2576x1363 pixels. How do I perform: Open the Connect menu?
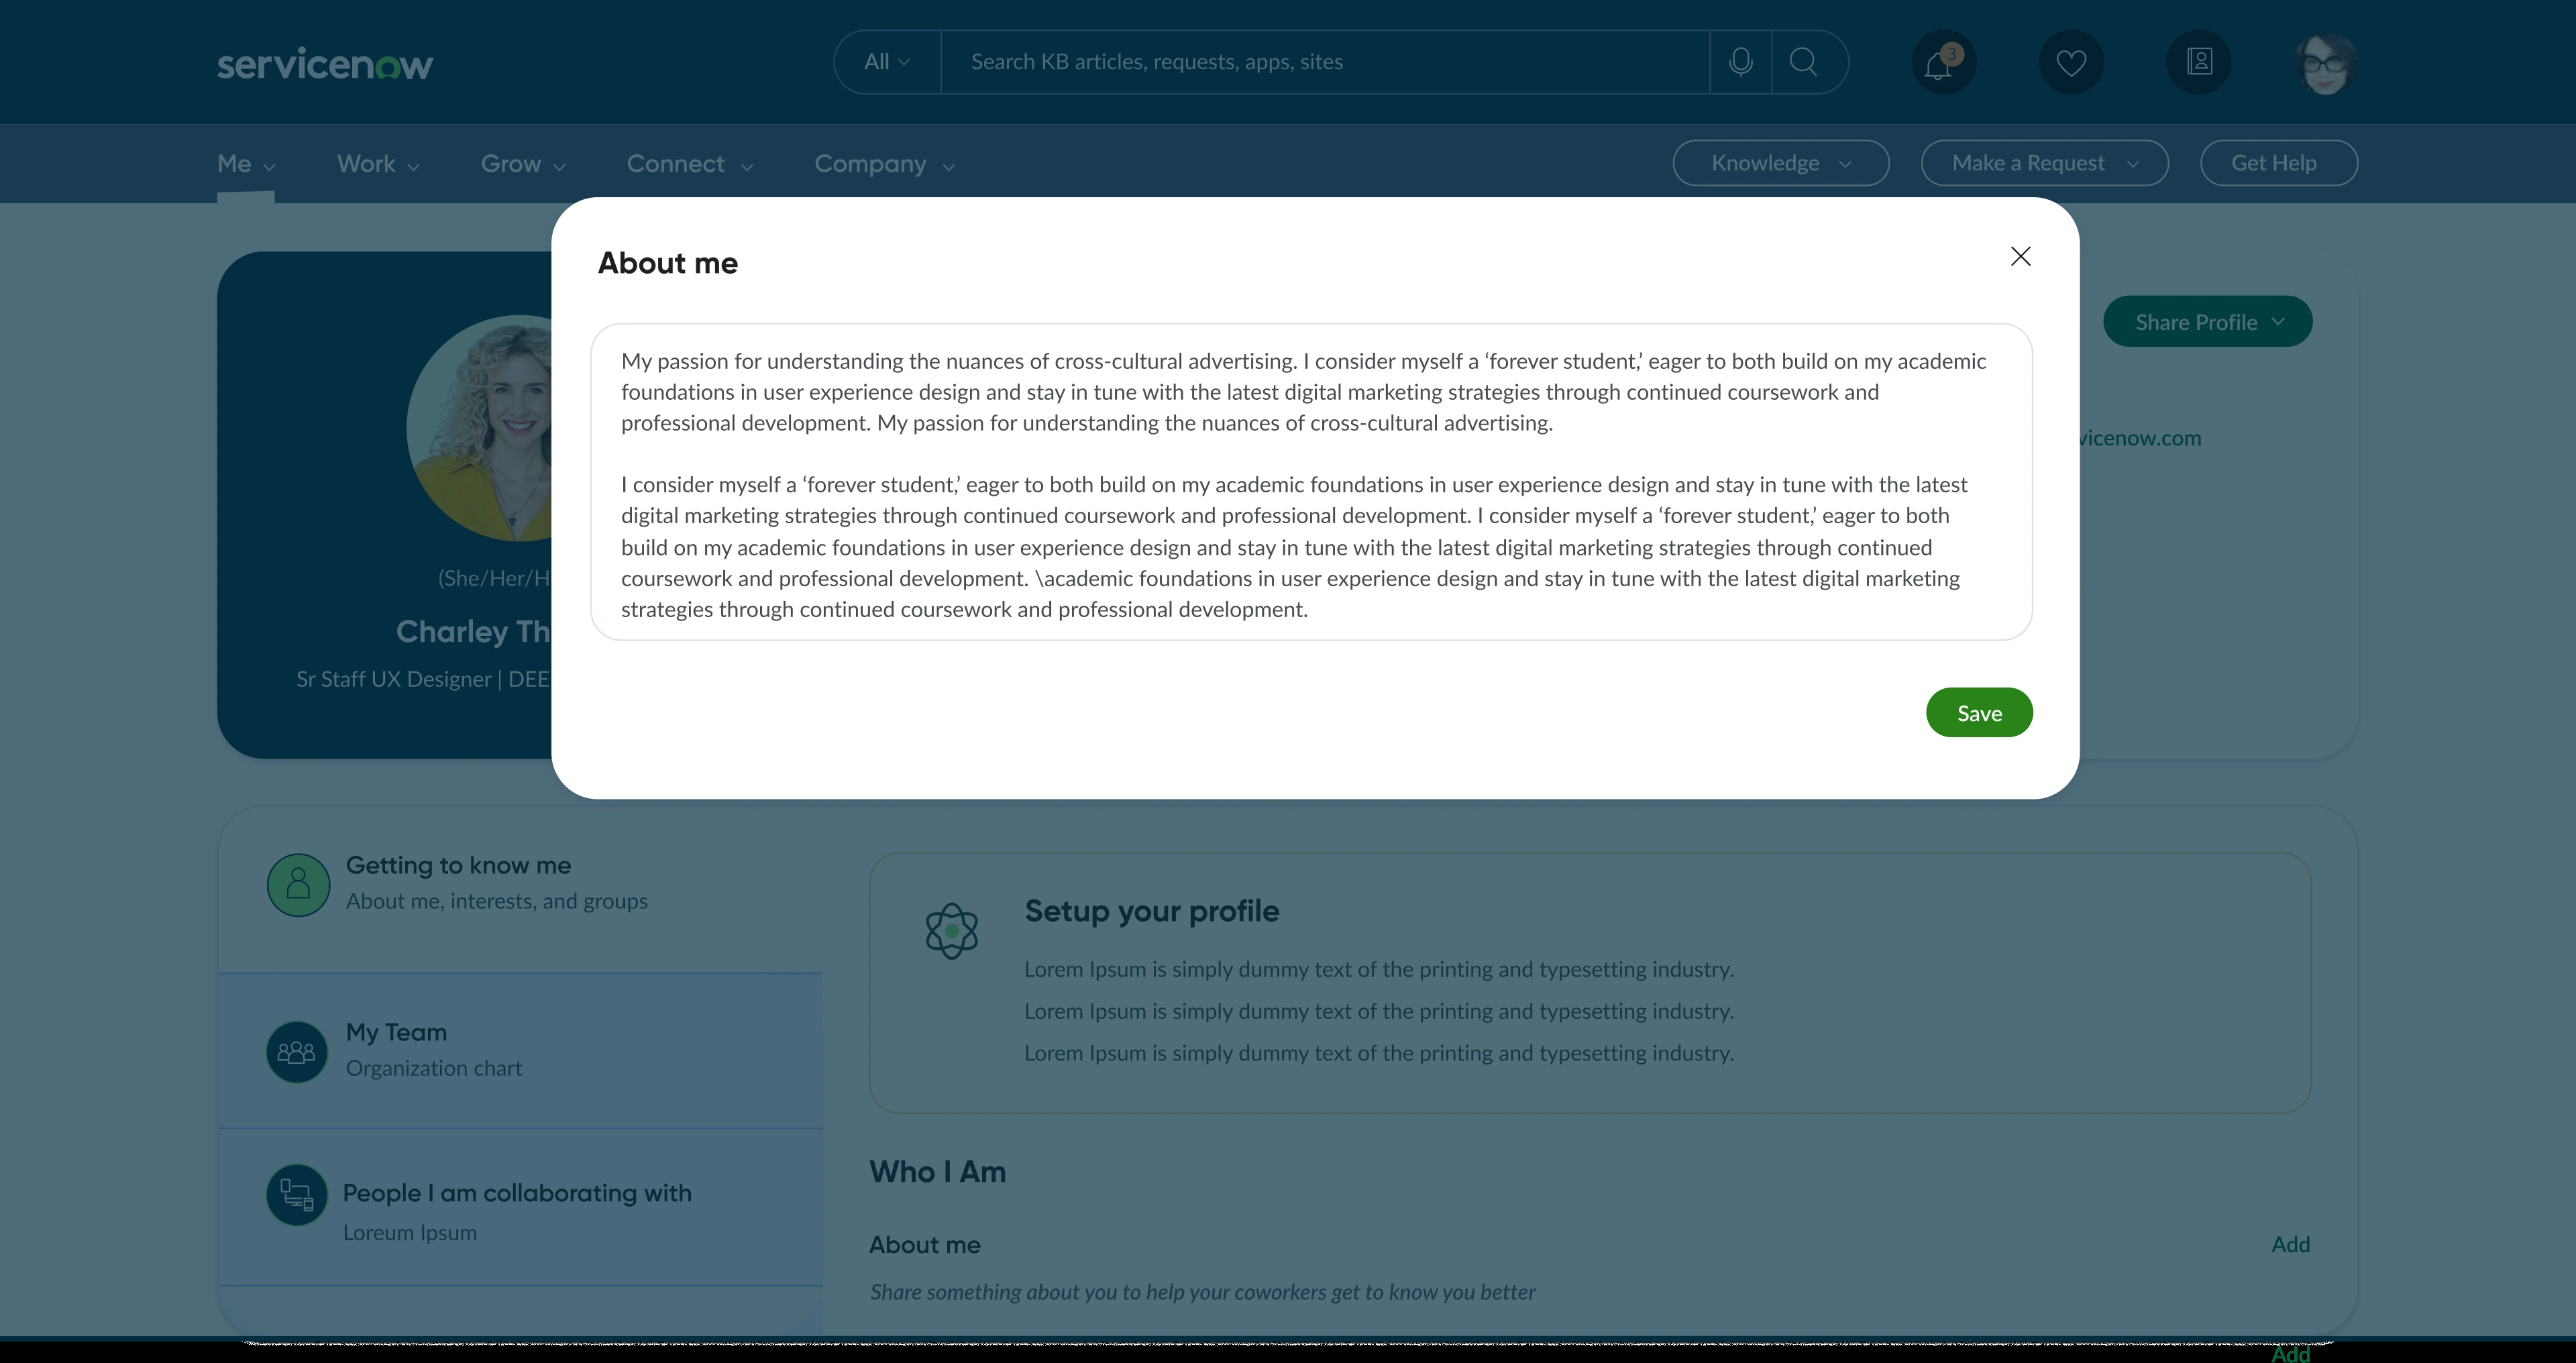click(689, 164)
